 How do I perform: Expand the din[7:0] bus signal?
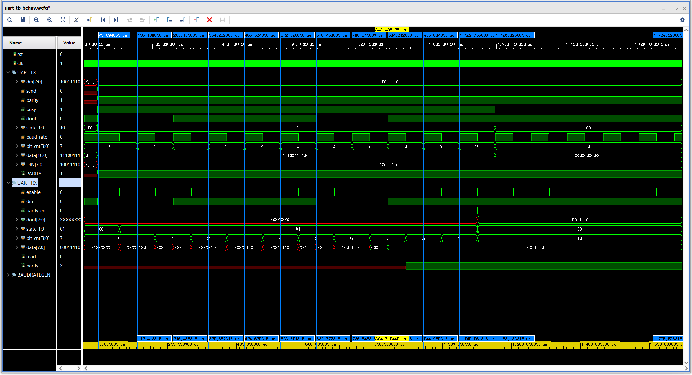(17, 82)
